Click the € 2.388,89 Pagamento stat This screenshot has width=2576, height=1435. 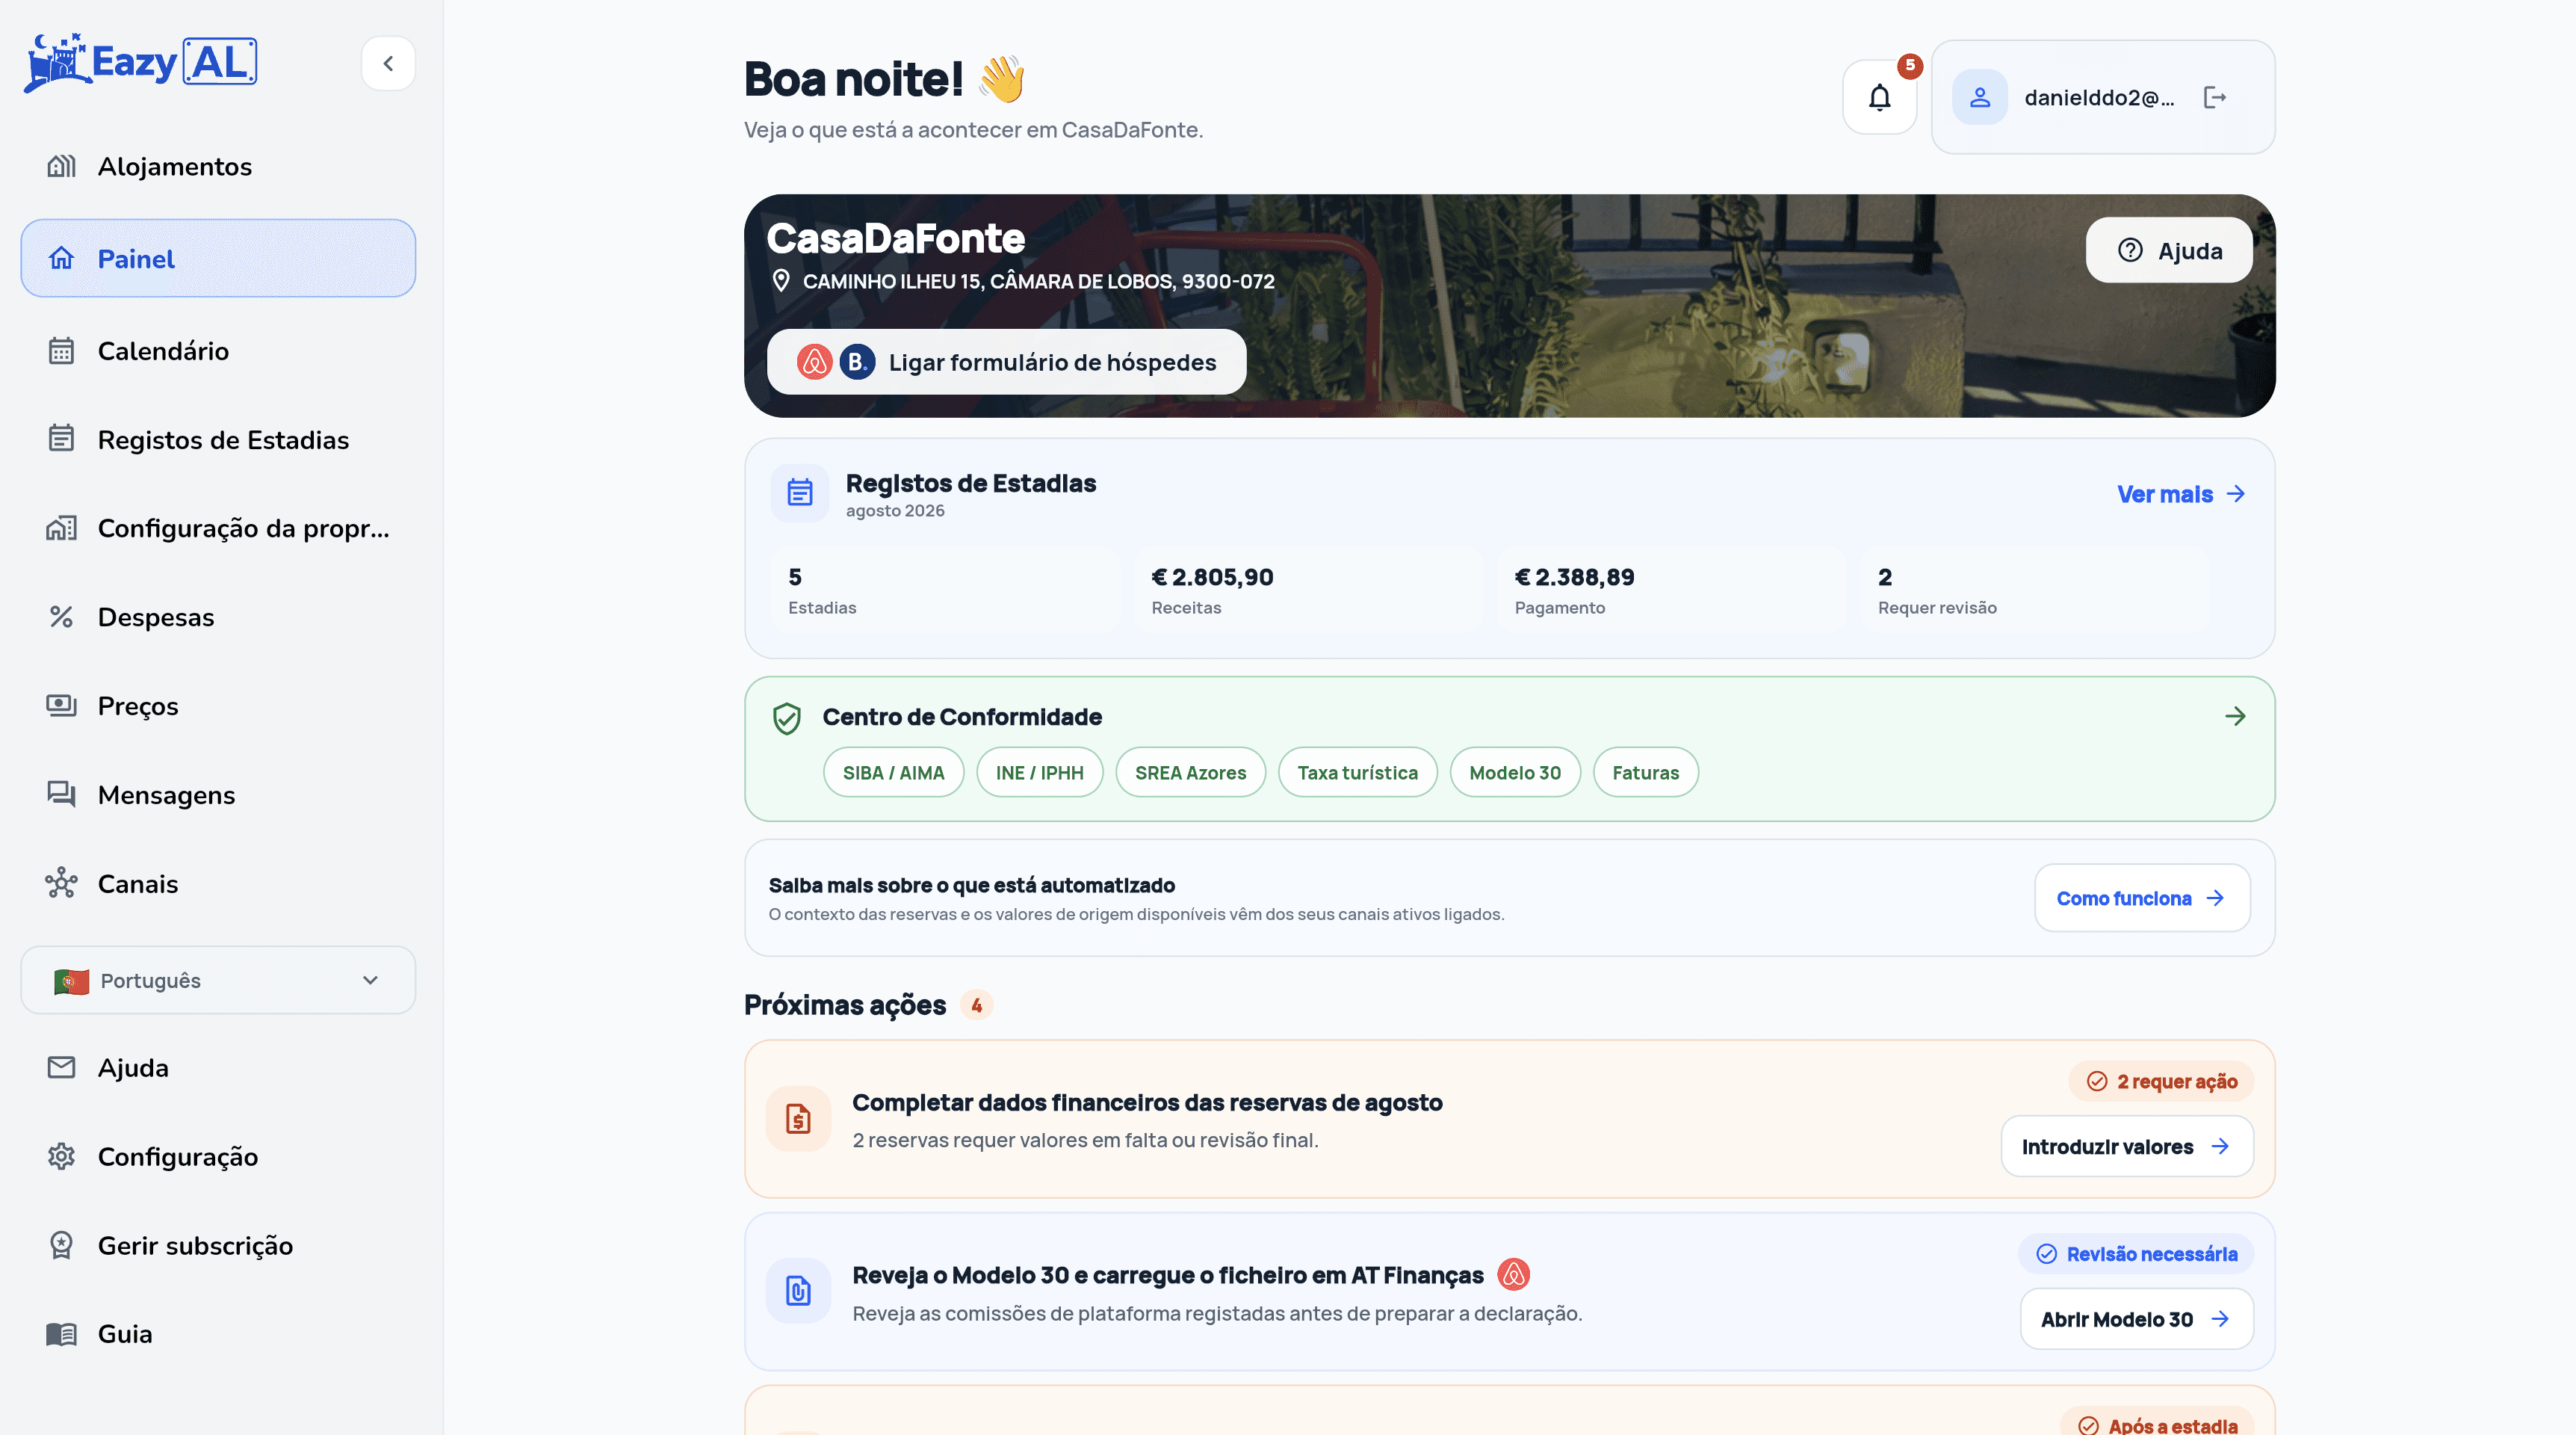(x=1671, y=590)
